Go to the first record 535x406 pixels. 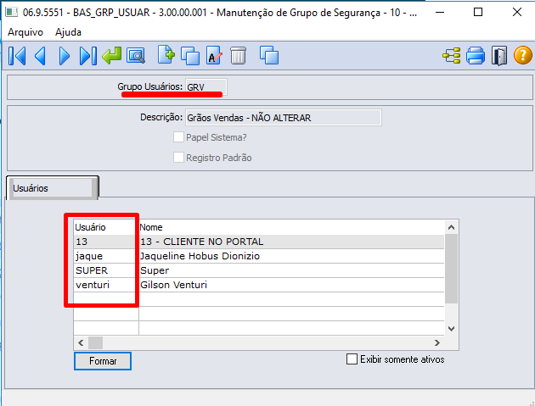click(x=17, y=56)
